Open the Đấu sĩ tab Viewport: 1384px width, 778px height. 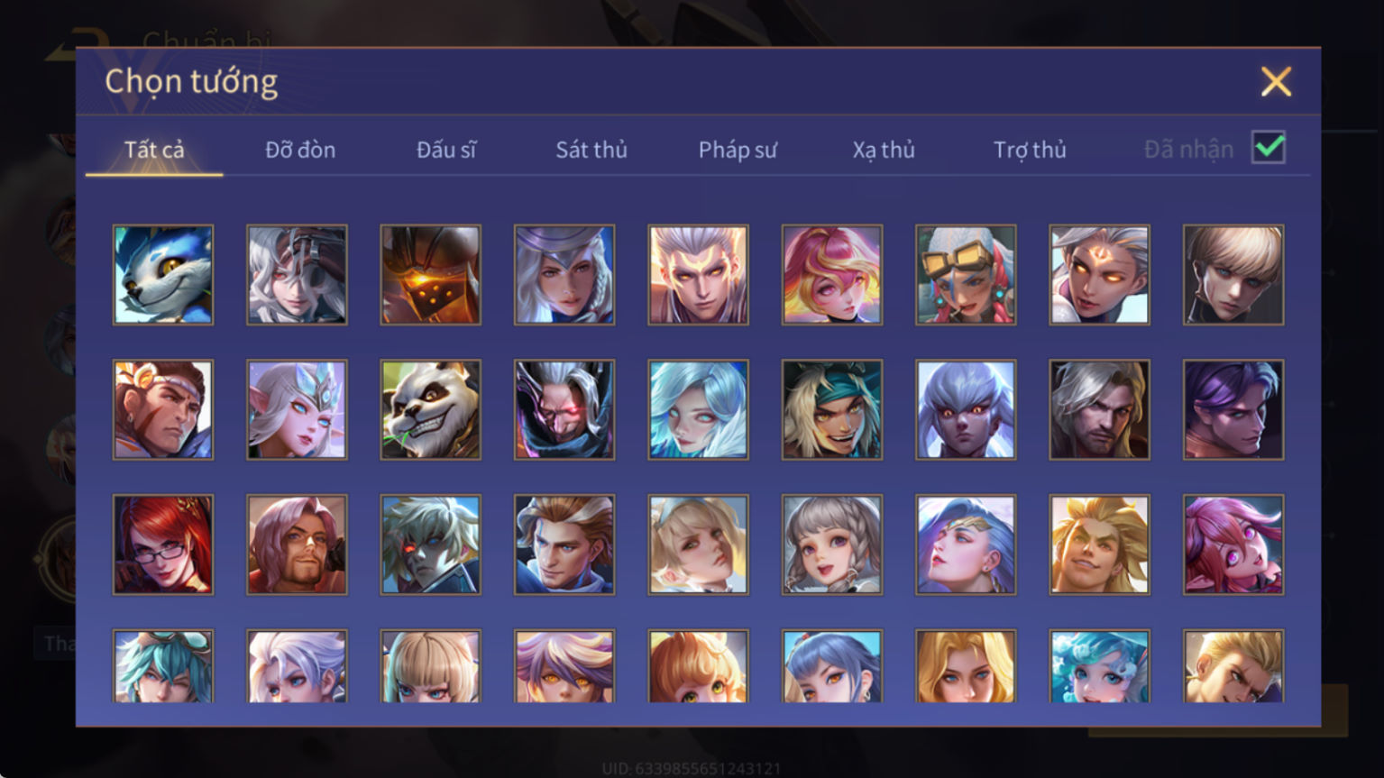coord(446,150)
